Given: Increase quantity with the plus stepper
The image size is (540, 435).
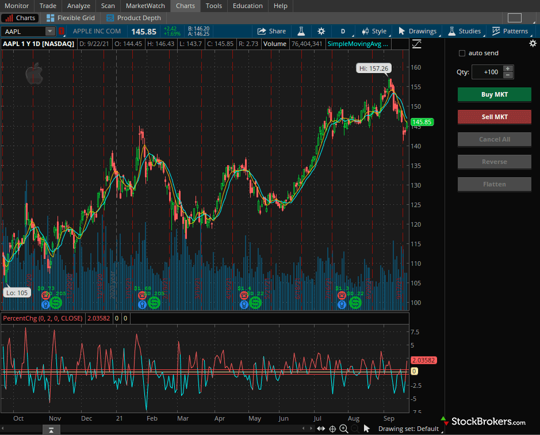Looking at the screenshot, I should tap(508, 68).
